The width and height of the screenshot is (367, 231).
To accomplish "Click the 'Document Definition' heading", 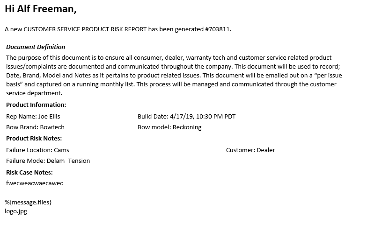I will 36,47.
